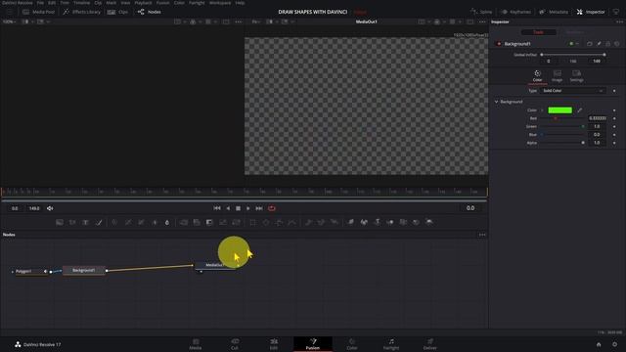Click the green Color swatch
Image resolution: width=626 pixels, height=352 pixels.
[559, 110]
